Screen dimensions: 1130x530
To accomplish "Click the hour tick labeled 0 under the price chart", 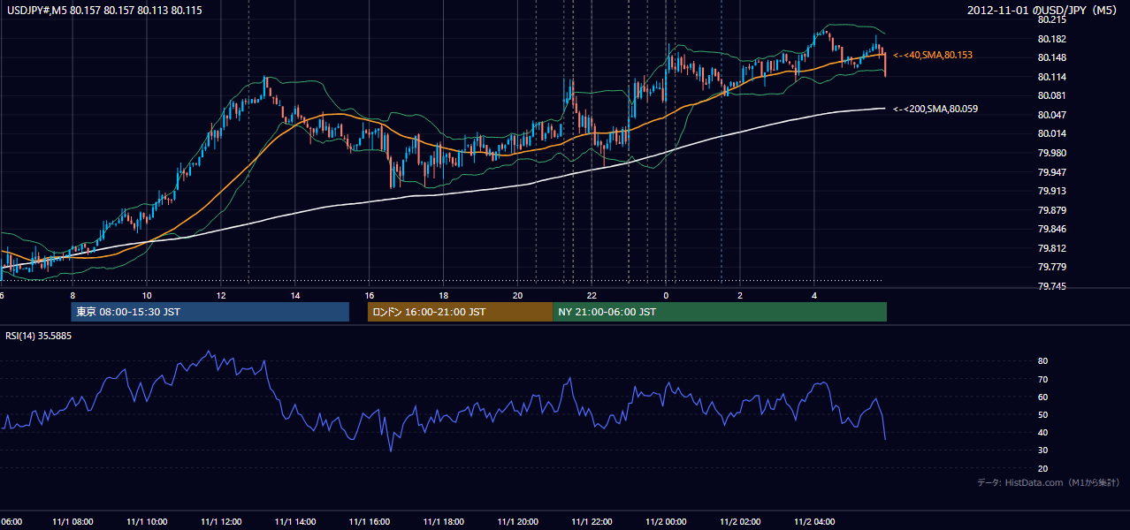I will 666,295.
